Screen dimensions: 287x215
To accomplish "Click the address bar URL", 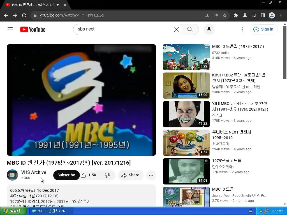I will click(x=71, y=15).
